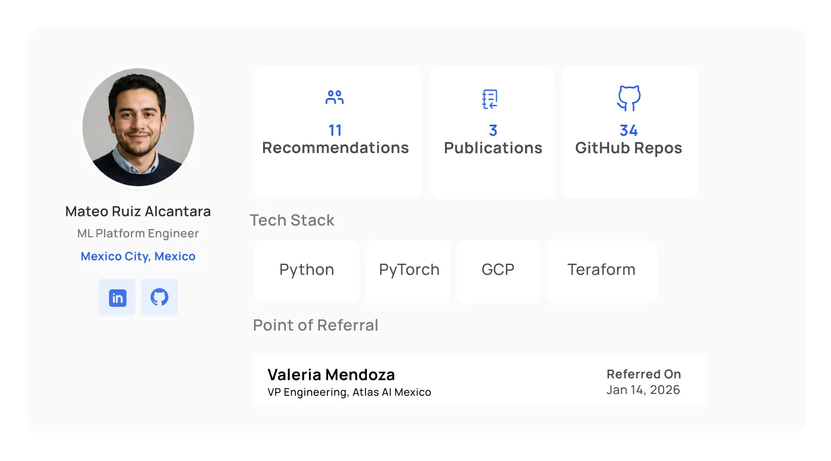
Task: Open the 3 Publications card
Action: pos(493,132)
